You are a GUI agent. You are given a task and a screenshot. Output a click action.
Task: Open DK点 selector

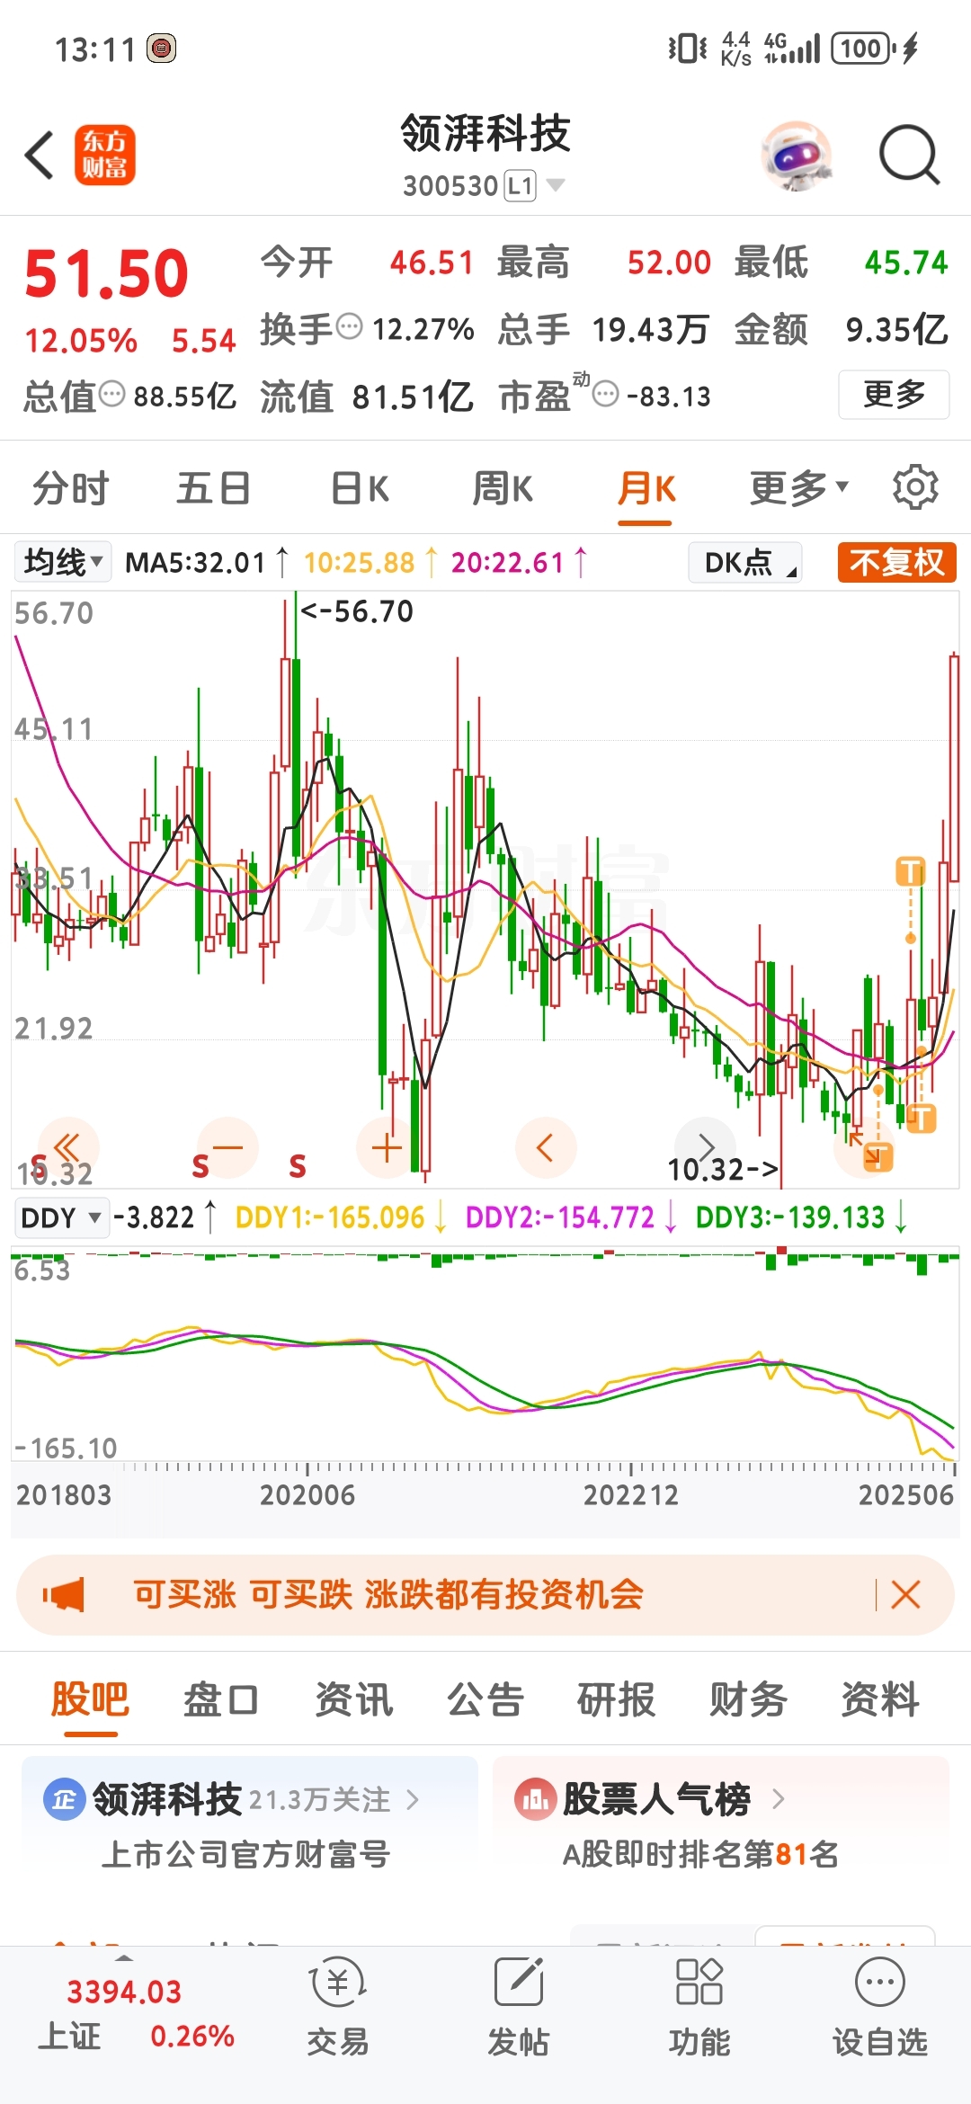pyautogui.click(x=745, y=563)
